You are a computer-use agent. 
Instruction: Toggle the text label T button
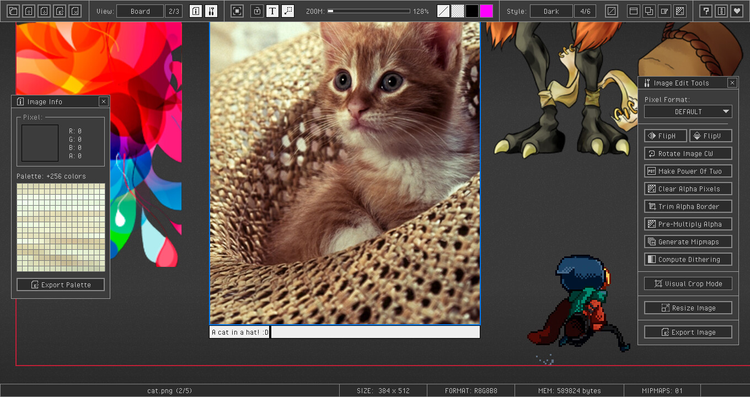pyautogui.click(x=272, y=11)
